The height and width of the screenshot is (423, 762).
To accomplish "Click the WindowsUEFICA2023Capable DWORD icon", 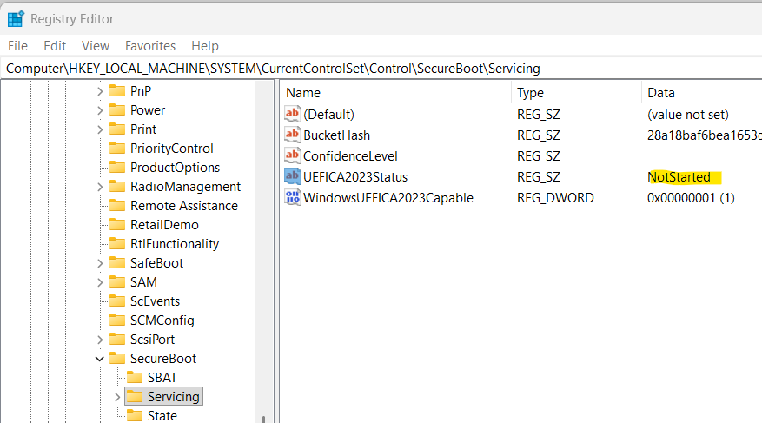I will [x=293, y=198].
